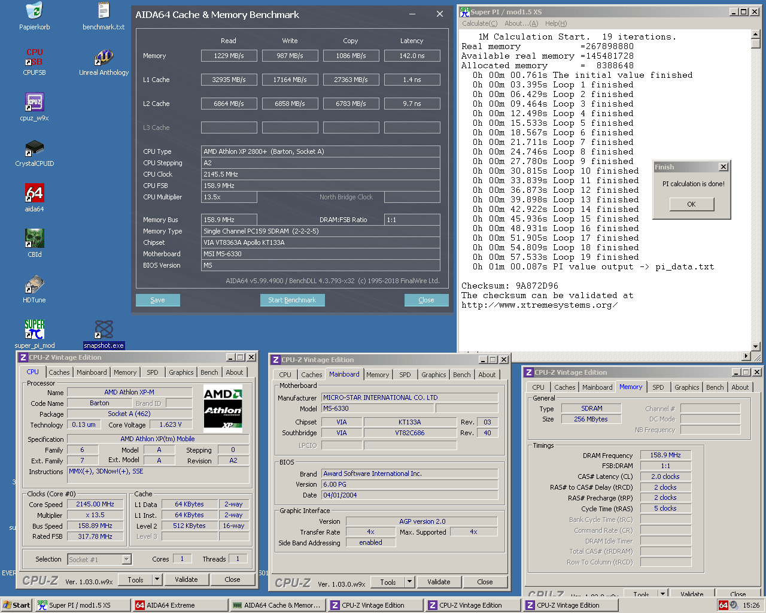Viewport: 766px width, 613px height.
Task: Click the taskbar clock 15:26
Action: (752, 605)
